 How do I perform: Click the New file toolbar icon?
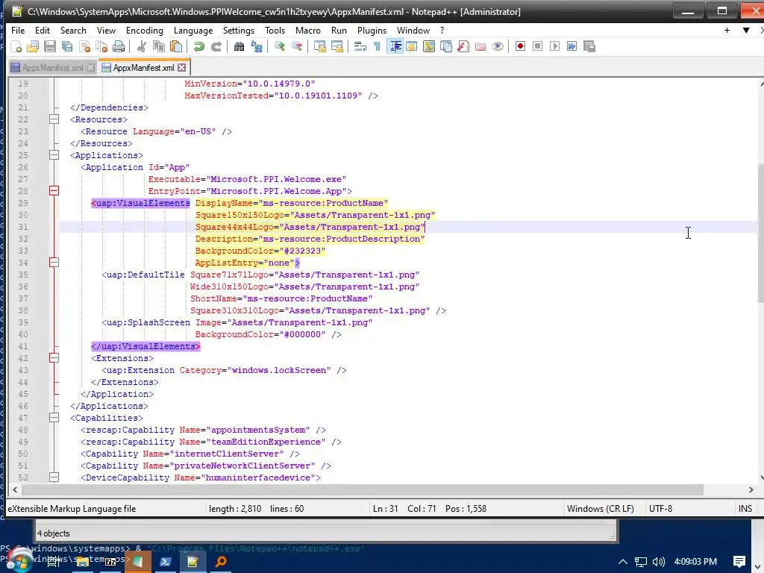click(16, 46)
